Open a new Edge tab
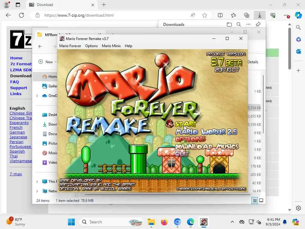 click(104, 5)
